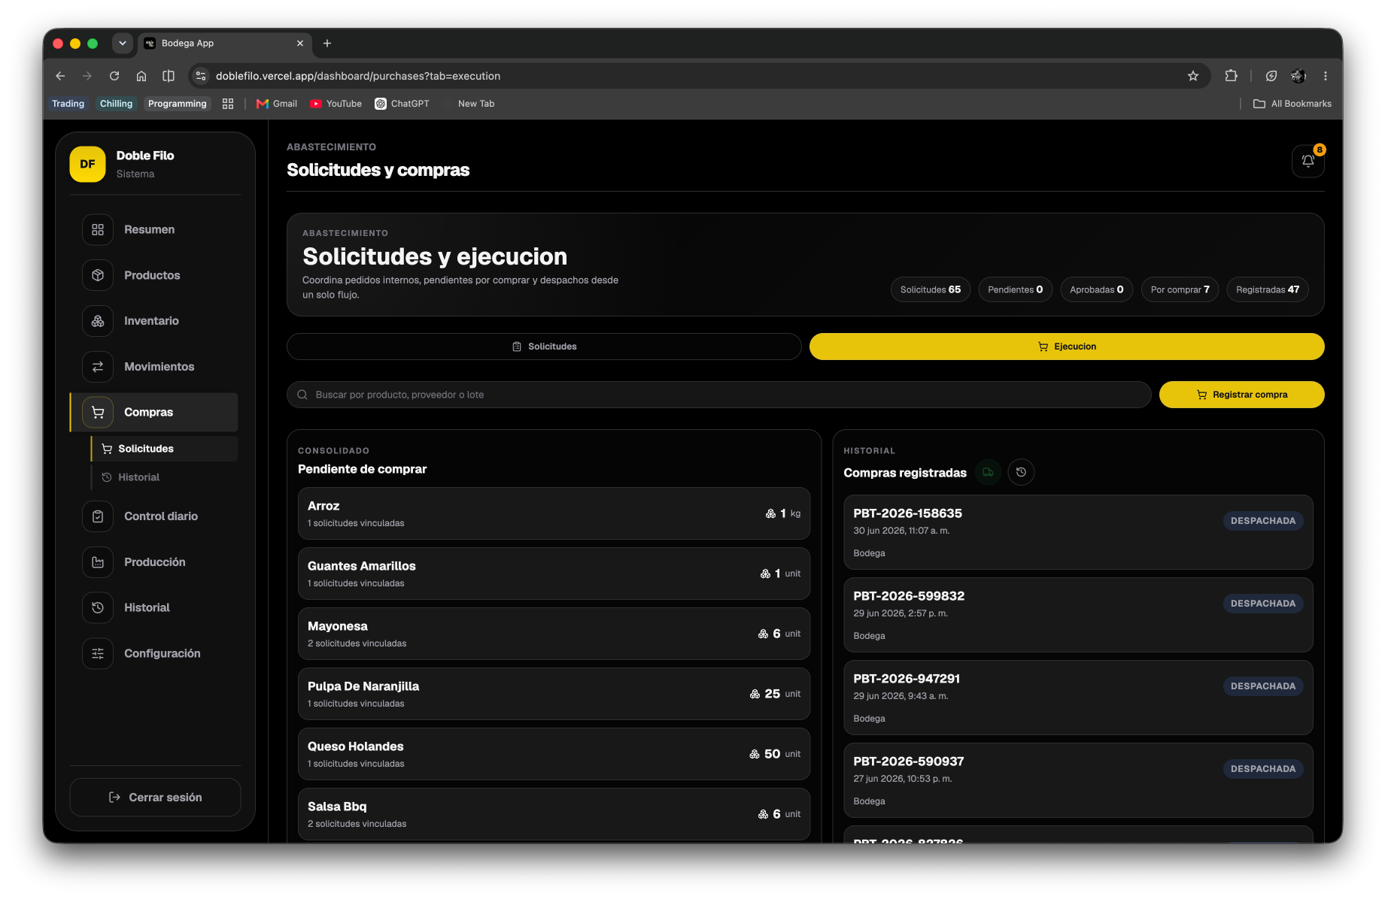This screenshot has height=899, width=1385.
Task: Go to Productos in the sidebar
Action: (x=155, y=275)
